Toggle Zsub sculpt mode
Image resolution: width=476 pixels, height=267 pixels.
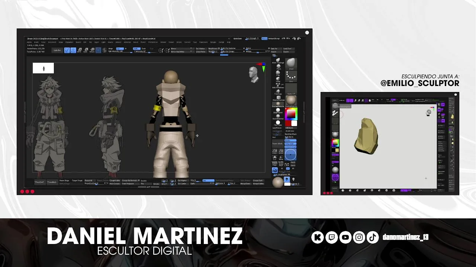[x=144, y=49]
